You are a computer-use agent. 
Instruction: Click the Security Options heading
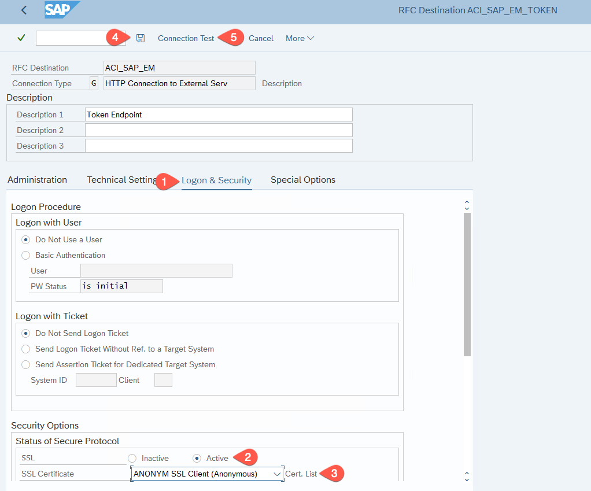tap(45, 426)
